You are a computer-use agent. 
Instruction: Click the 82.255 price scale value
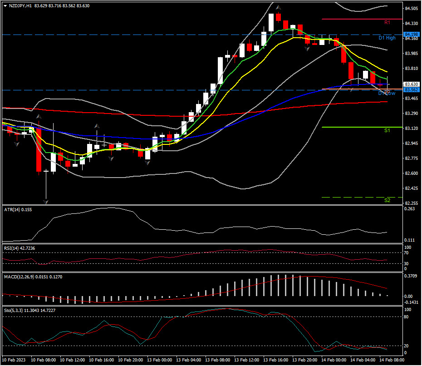click(x=411, y=203)
